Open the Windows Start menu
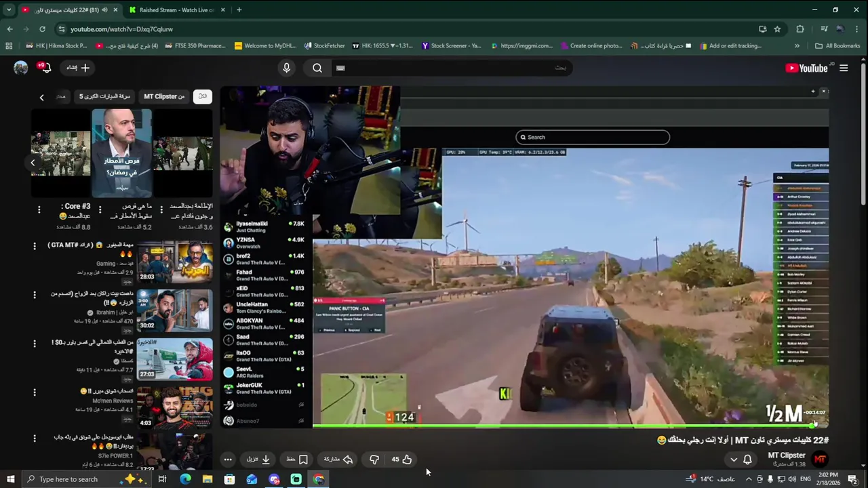Viewport: 868px width, 488px height. 10,479
